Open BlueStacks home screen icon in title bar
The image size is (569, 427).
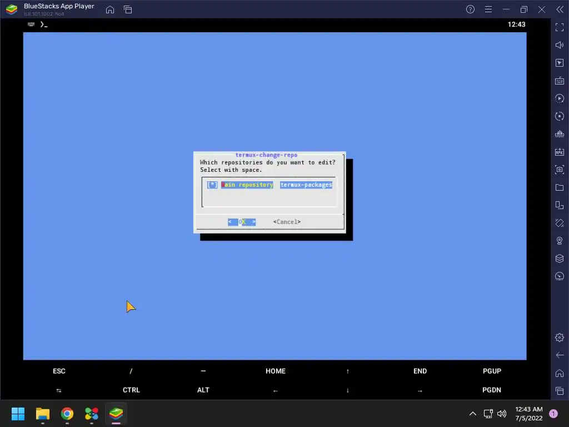[110, 9]
